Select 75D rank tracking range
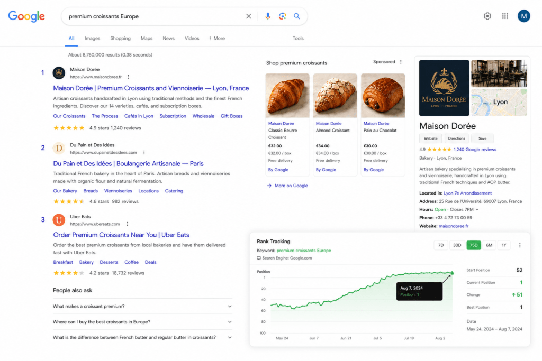 pos(474,245)
